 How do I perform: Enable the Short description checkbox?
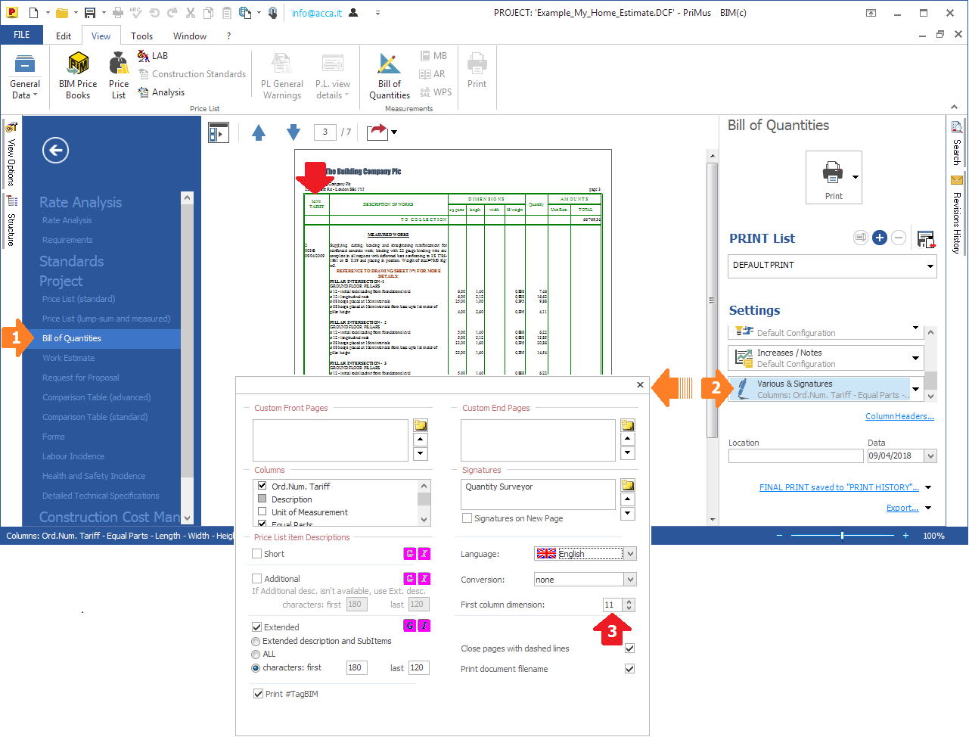point(257,554)
